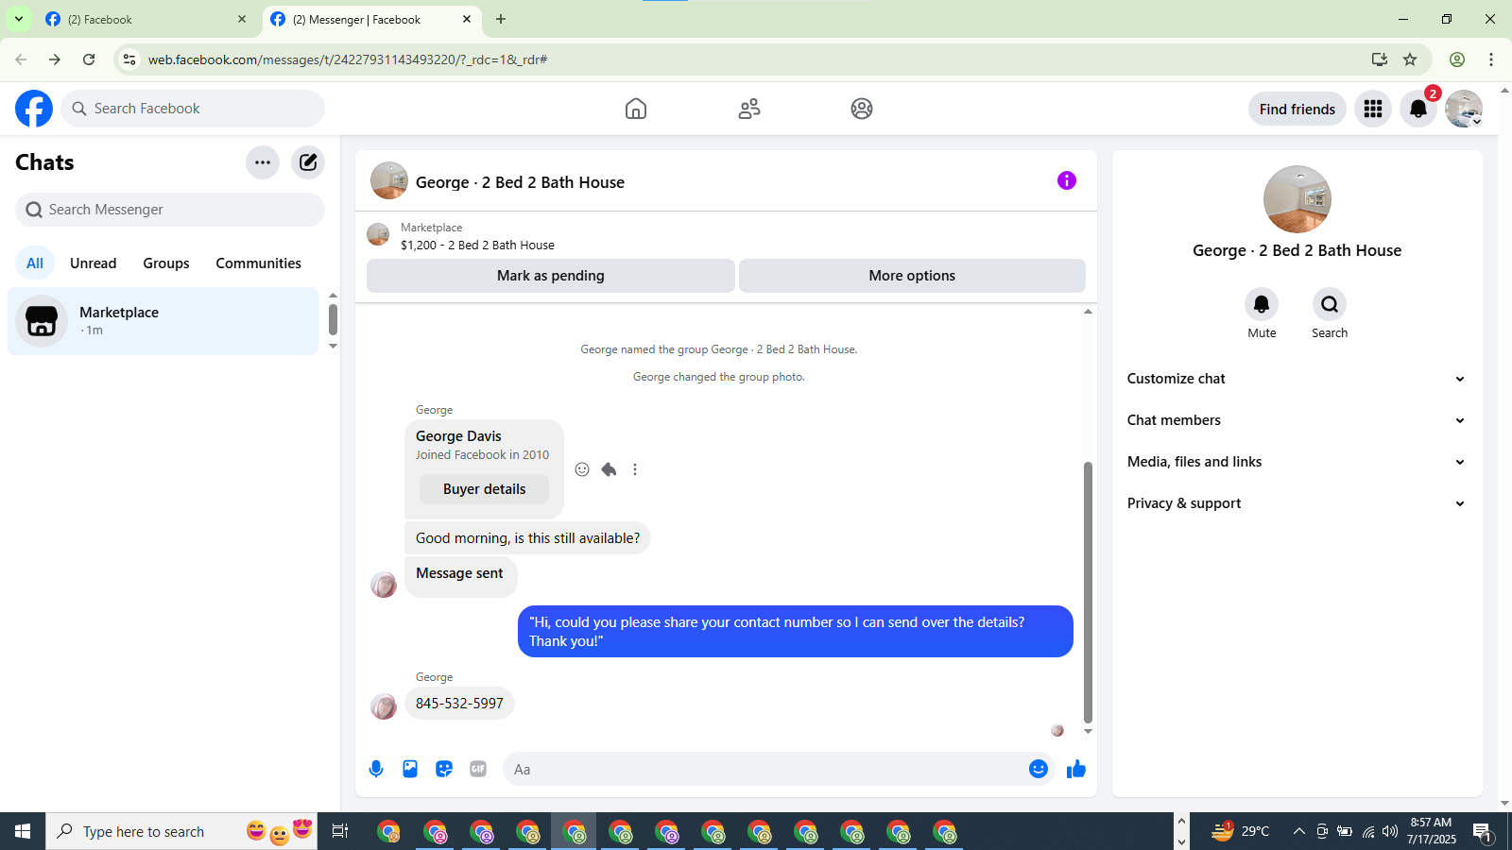Viewport: 1512px width, 850px height.
Task: Click the chat list scrollbar thumb
Action: pos(333,319)
